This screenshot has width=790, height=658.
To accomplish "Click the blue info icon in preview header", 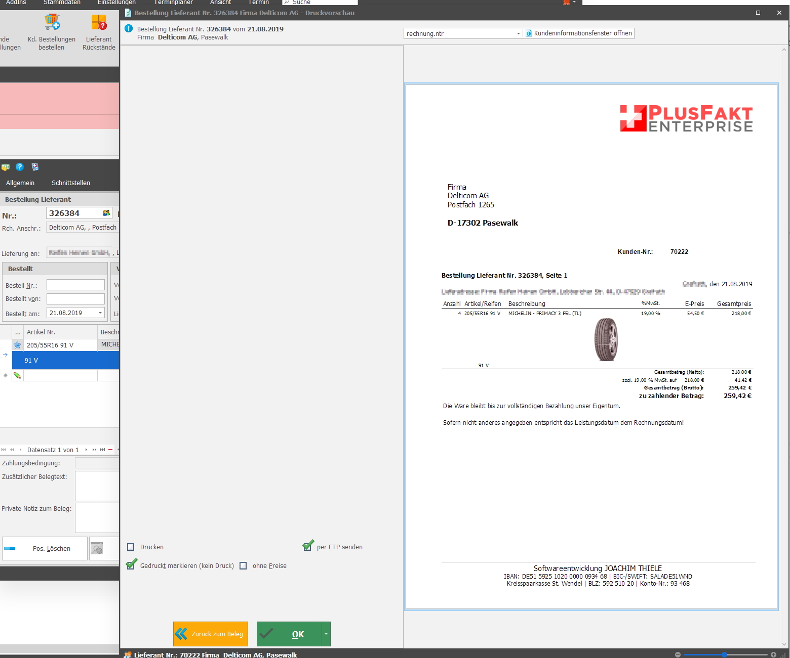I will (x=129, y=28).
